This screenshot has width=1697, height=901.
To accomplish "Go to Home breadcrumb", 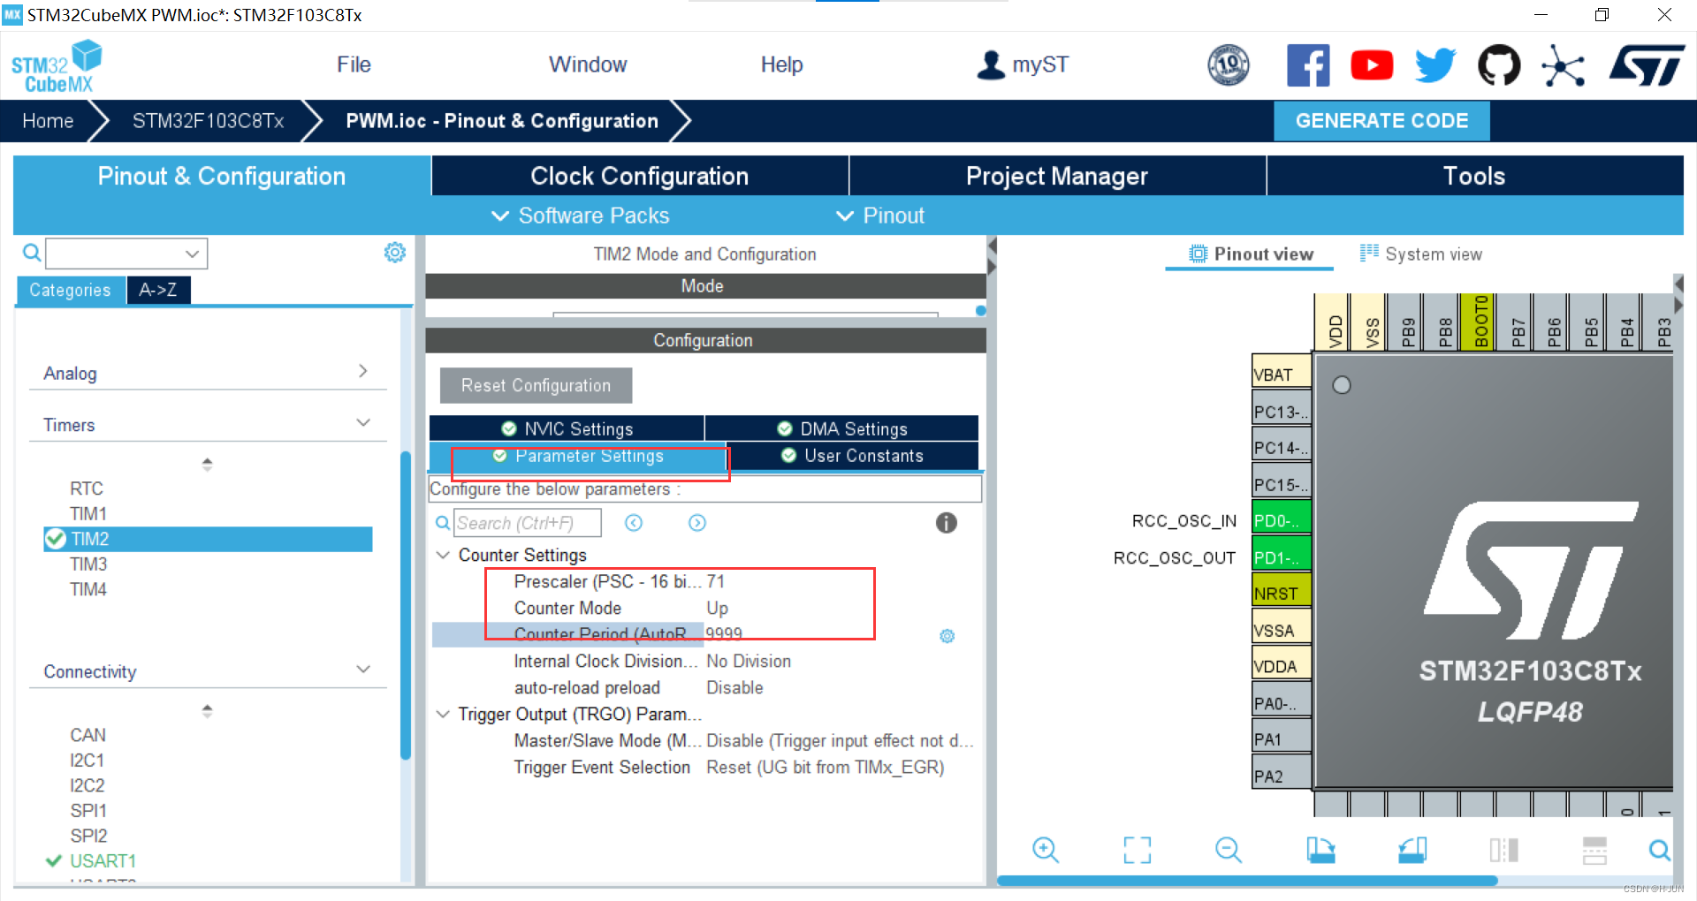I will pyautogui.click(x=48, y=121).
